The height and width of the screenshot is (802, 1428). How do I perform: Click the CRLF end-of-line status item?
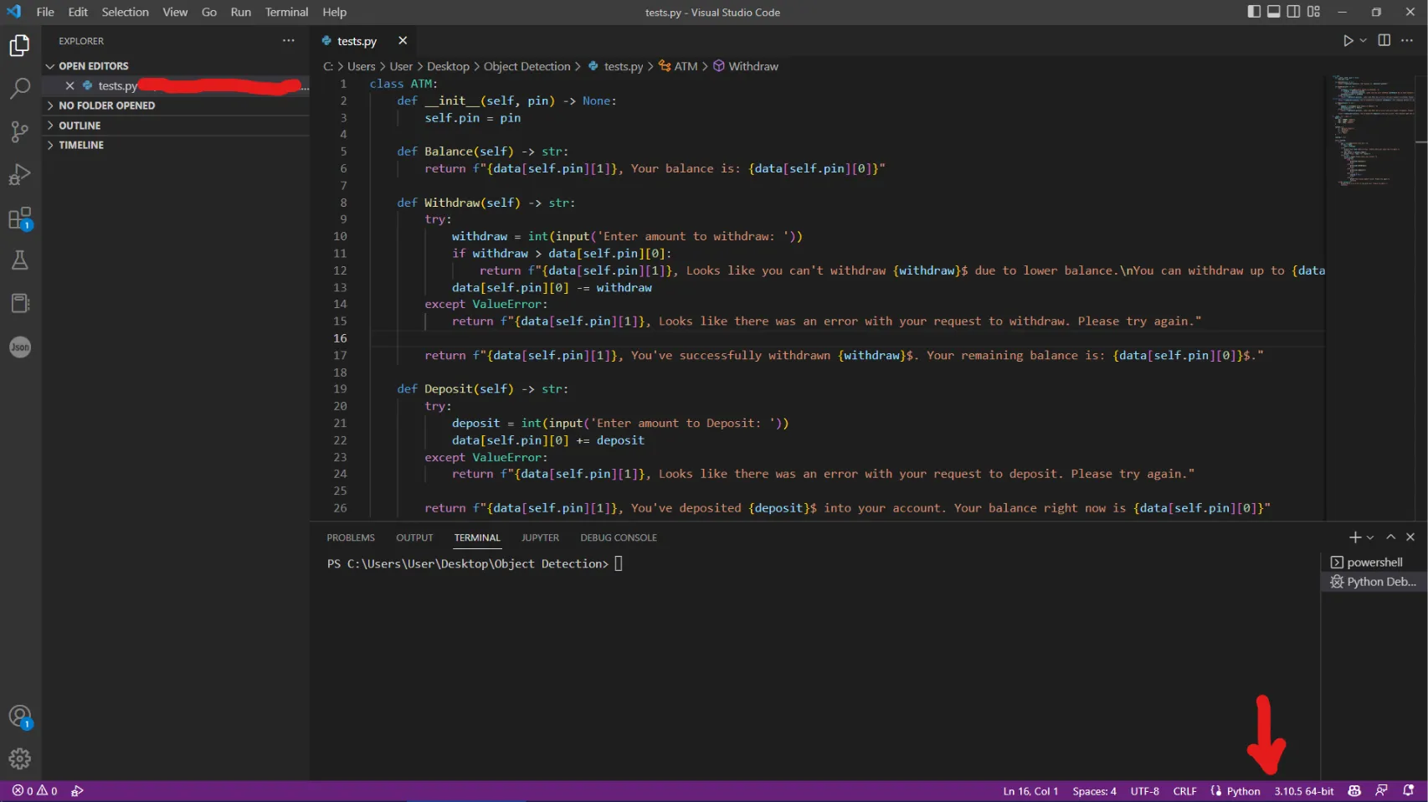click(x=1184, y=791)
